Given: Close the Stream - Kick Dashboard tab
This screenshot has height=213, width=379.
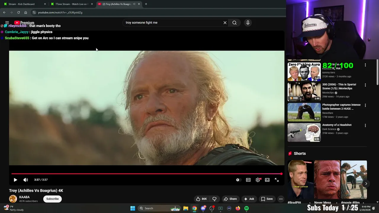Looking at the screenshot, I should 45,4.
